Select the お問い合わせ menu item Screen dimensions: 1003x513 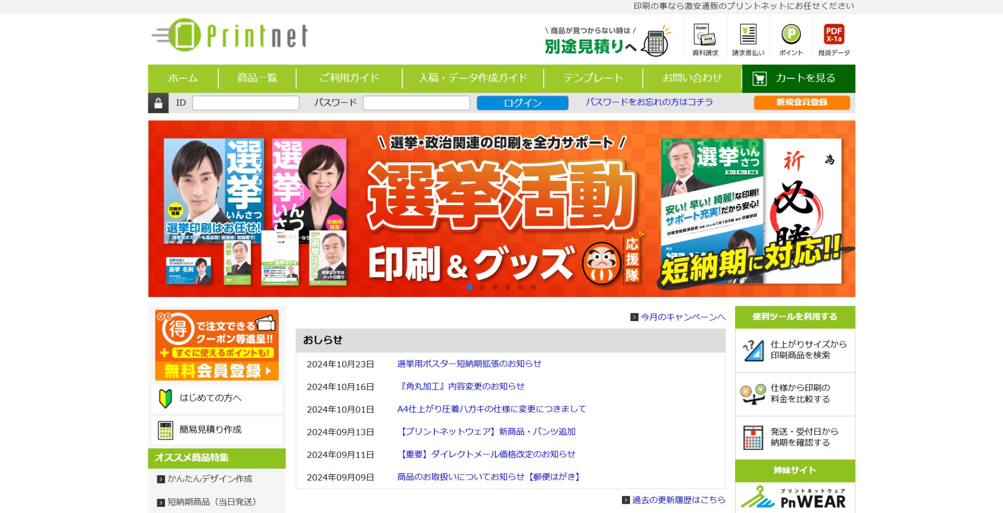click(692, 77)
